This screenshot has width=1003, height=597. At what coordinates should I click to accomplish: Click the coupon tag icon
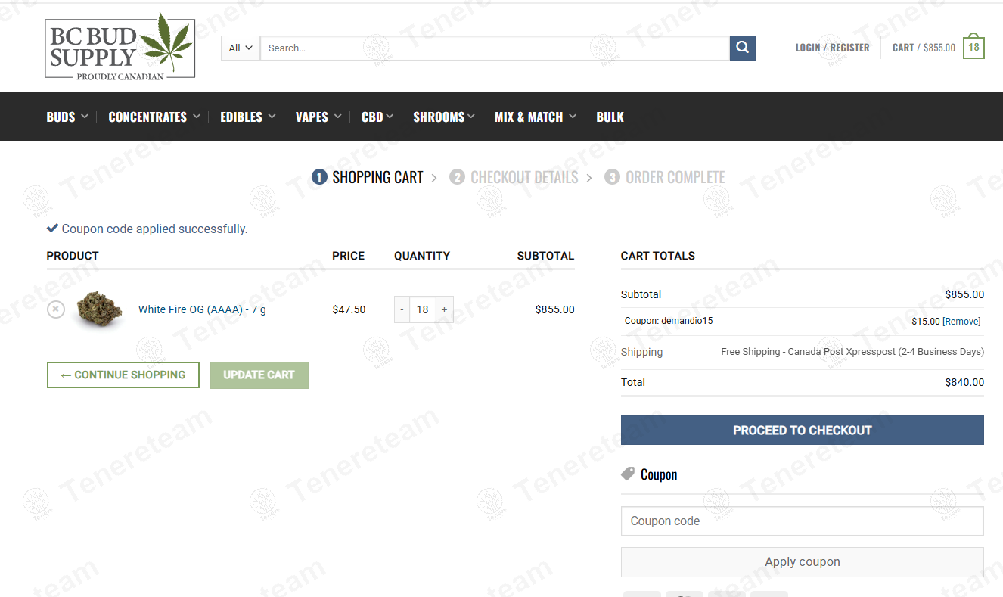tap(628, 474)
